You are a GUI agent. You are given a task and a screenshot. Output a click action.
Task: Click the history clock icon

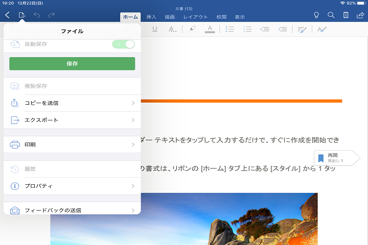(x=15, y=169)
